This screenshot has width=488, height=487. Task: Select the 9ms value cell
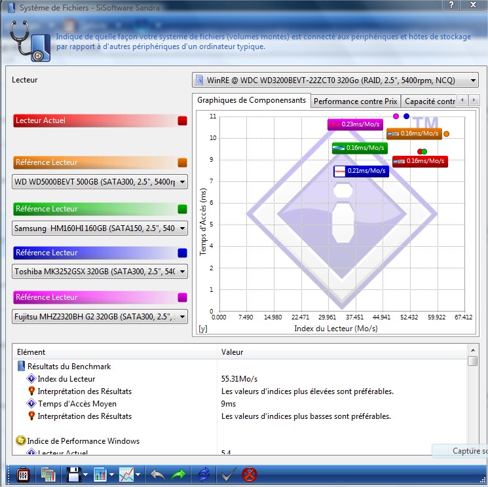229,404
